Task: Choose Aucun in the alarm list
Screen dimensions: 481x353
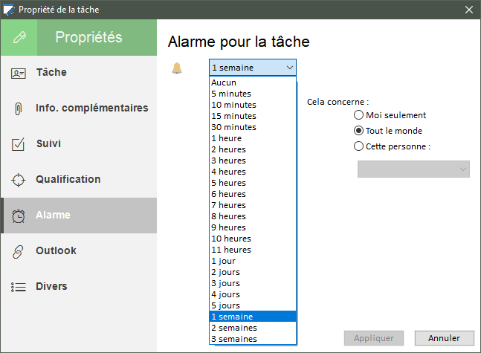Action: 253,82
